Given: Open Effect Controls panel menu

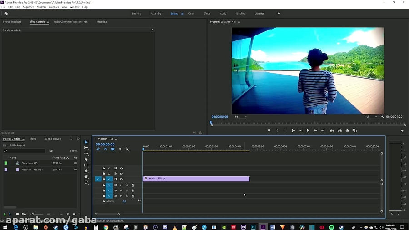Looking at the screenshot, I should click(48, 22).
